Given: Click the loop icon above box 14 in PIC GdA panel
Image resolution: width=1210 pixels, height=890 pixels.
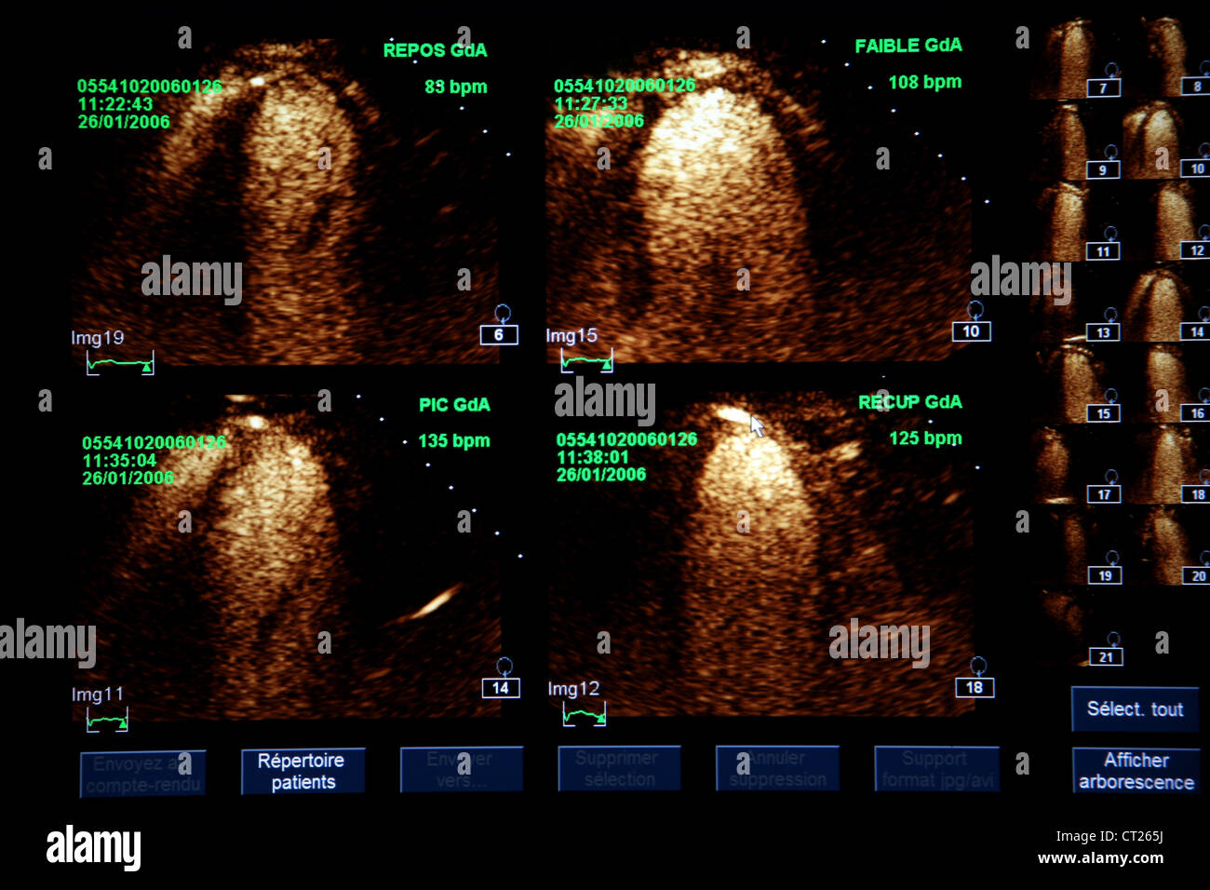Looking at the screenshot, I should click(x=504, y=667).
